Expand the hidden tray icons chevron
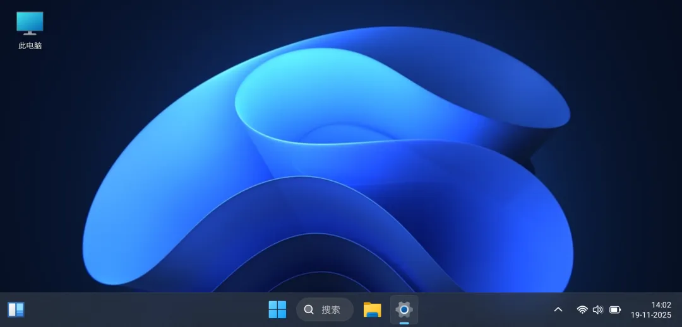 pos(558,309)
